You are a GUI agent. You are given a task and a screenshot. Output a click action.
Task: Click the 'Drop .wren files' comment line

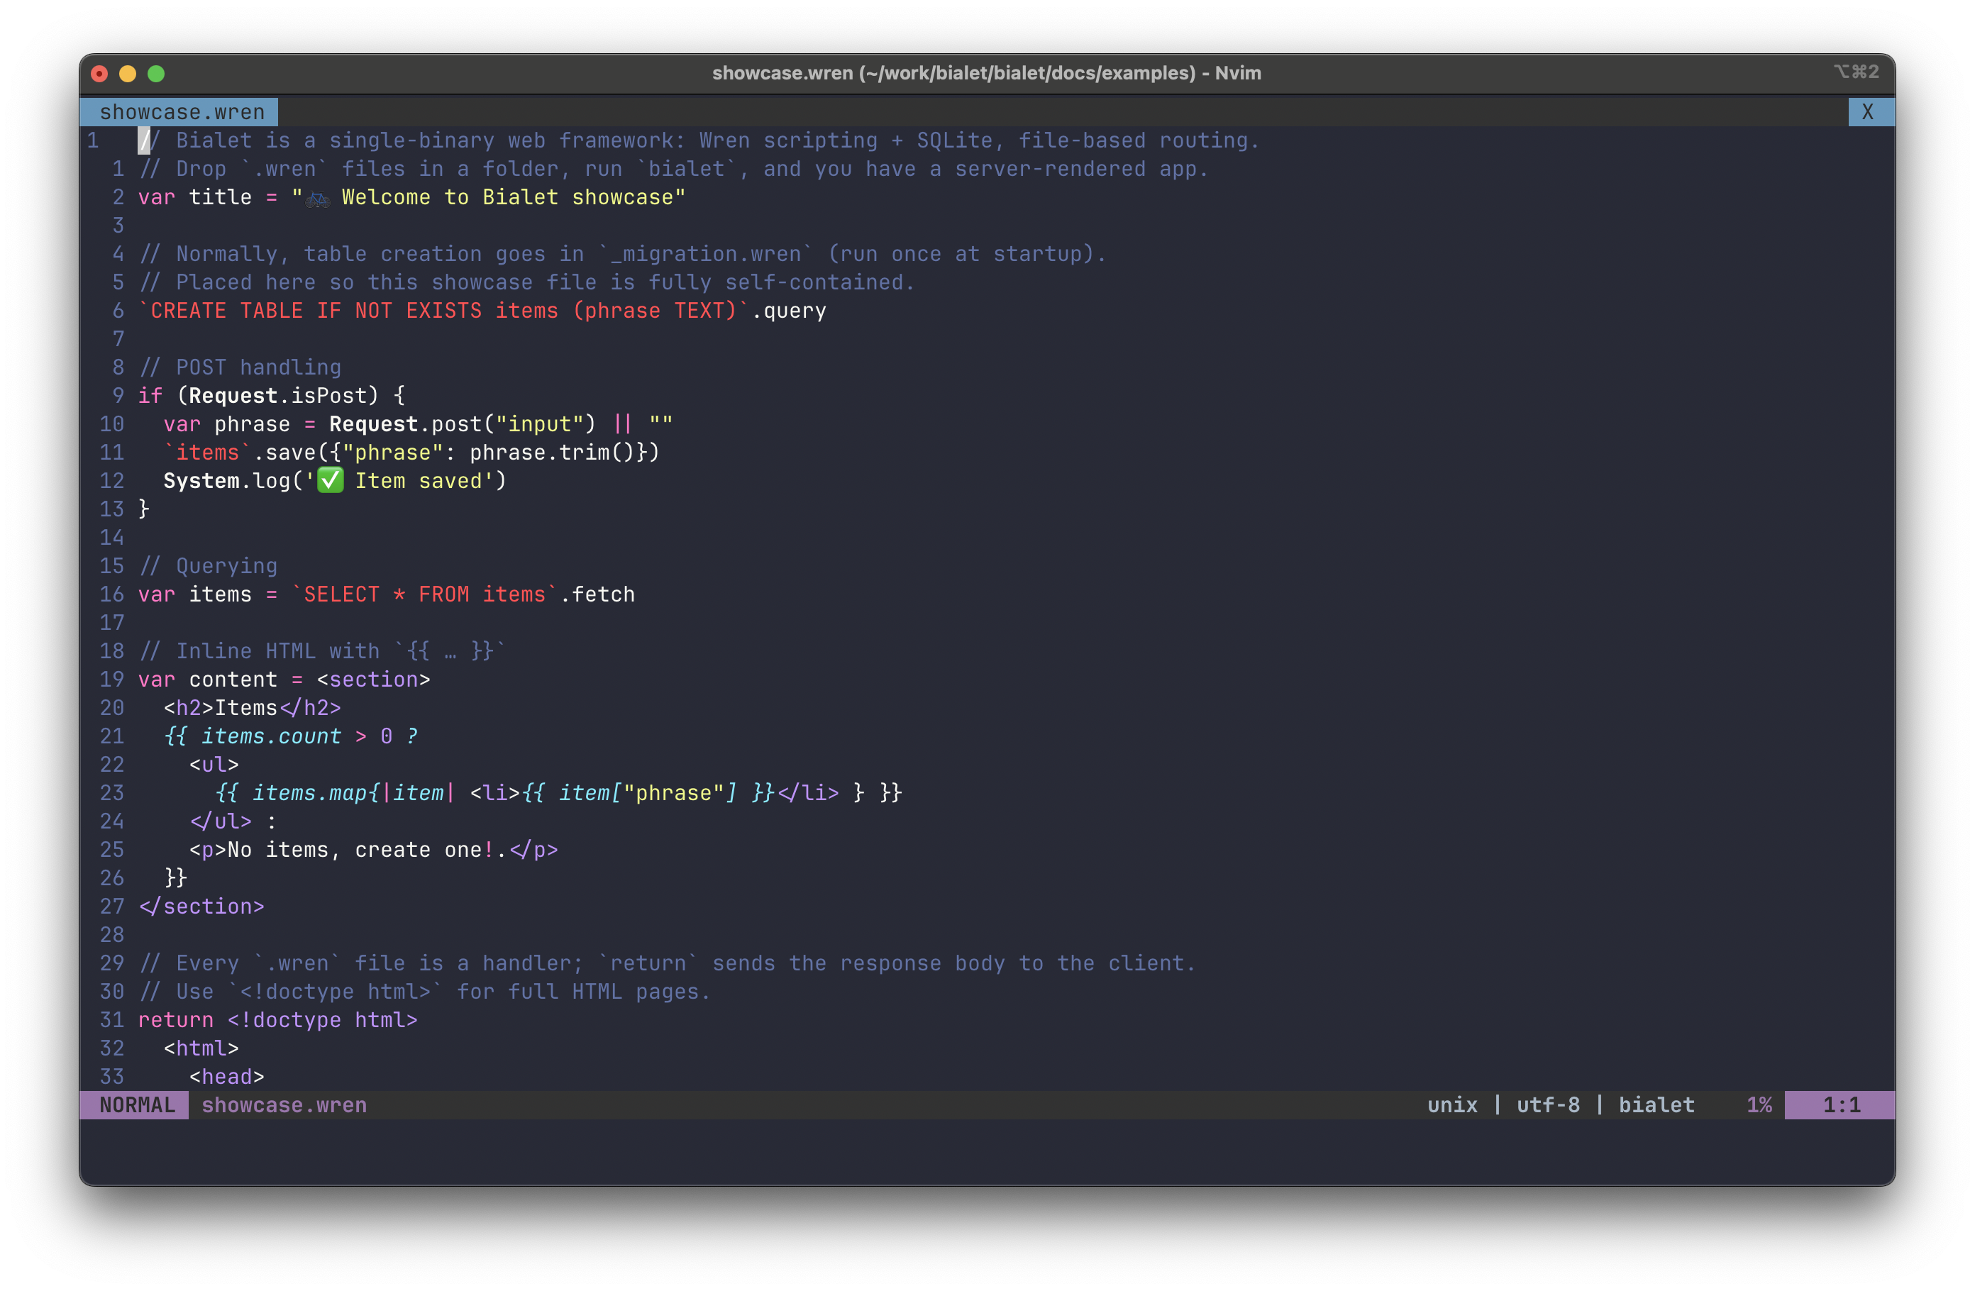coord(674,170)
